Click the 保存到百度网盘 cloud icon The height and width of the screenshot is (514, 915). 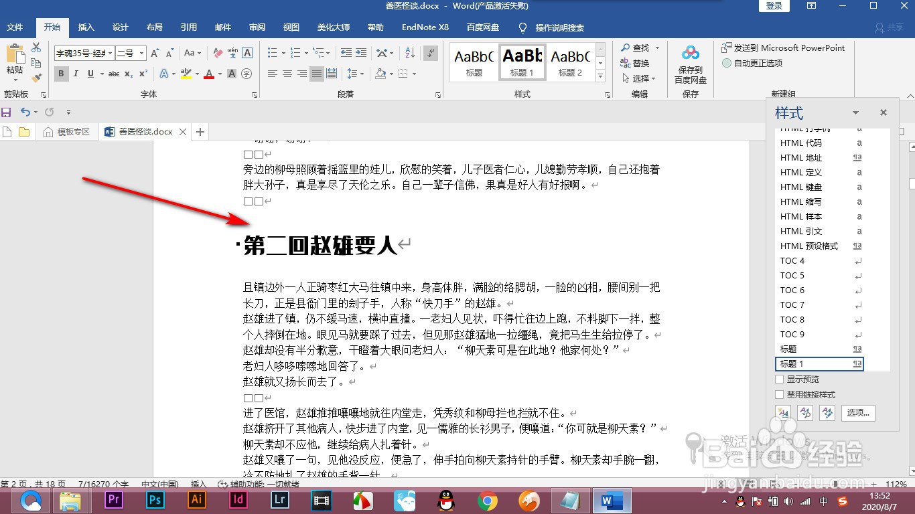(690, 53)
